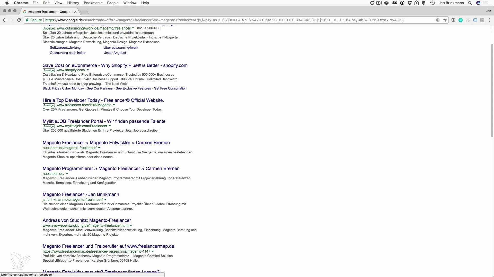The height and width of the screenshot is (277, 494).
Task: Open the History menu
Action: (x=73, y=3)
